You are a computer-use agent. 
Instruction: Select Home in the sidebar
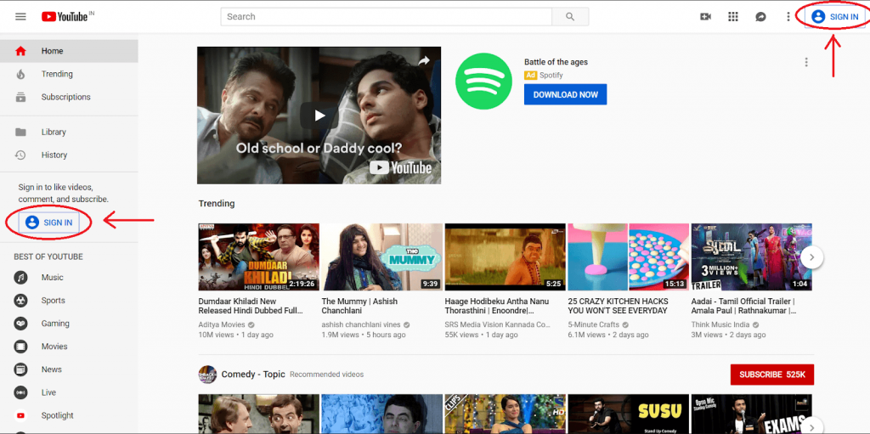click(69, 51)
